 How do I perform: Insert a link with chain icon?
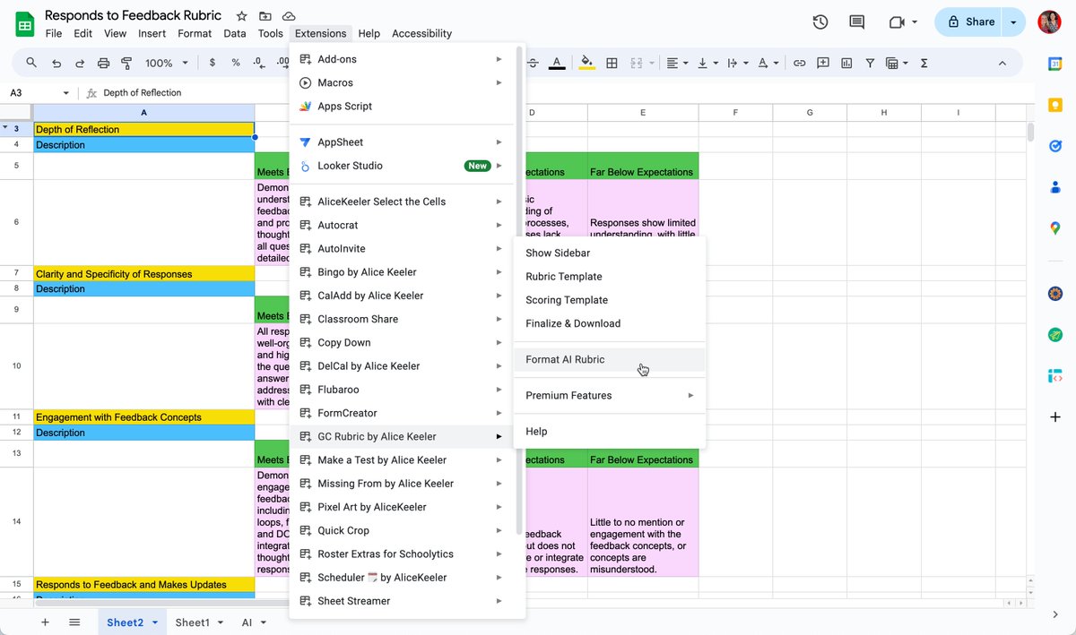[799, 63]
